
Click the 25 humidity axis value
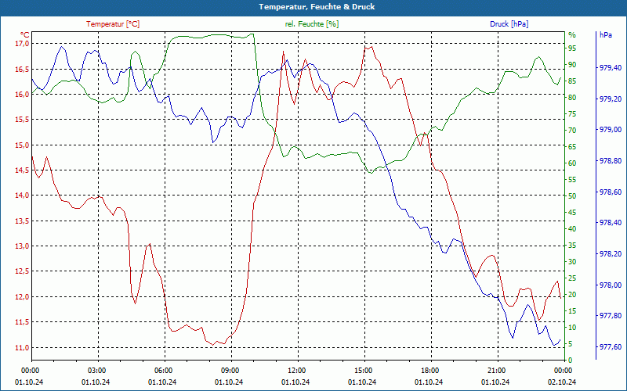[572, 278]
